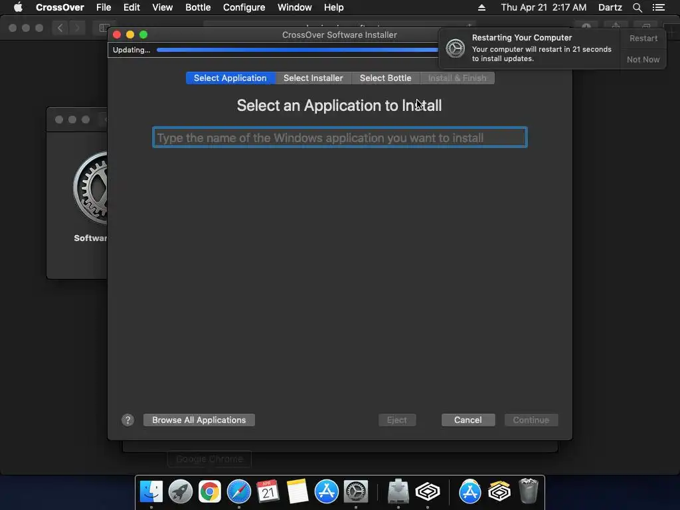
Task: Focus the Windows application name search field
Action: tap(340, 137)
